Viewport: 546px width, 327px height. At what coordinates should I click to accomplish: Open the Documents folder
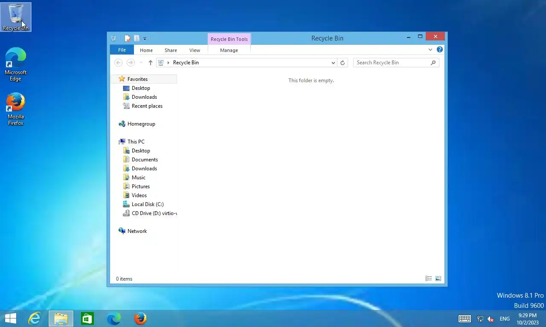144,160
